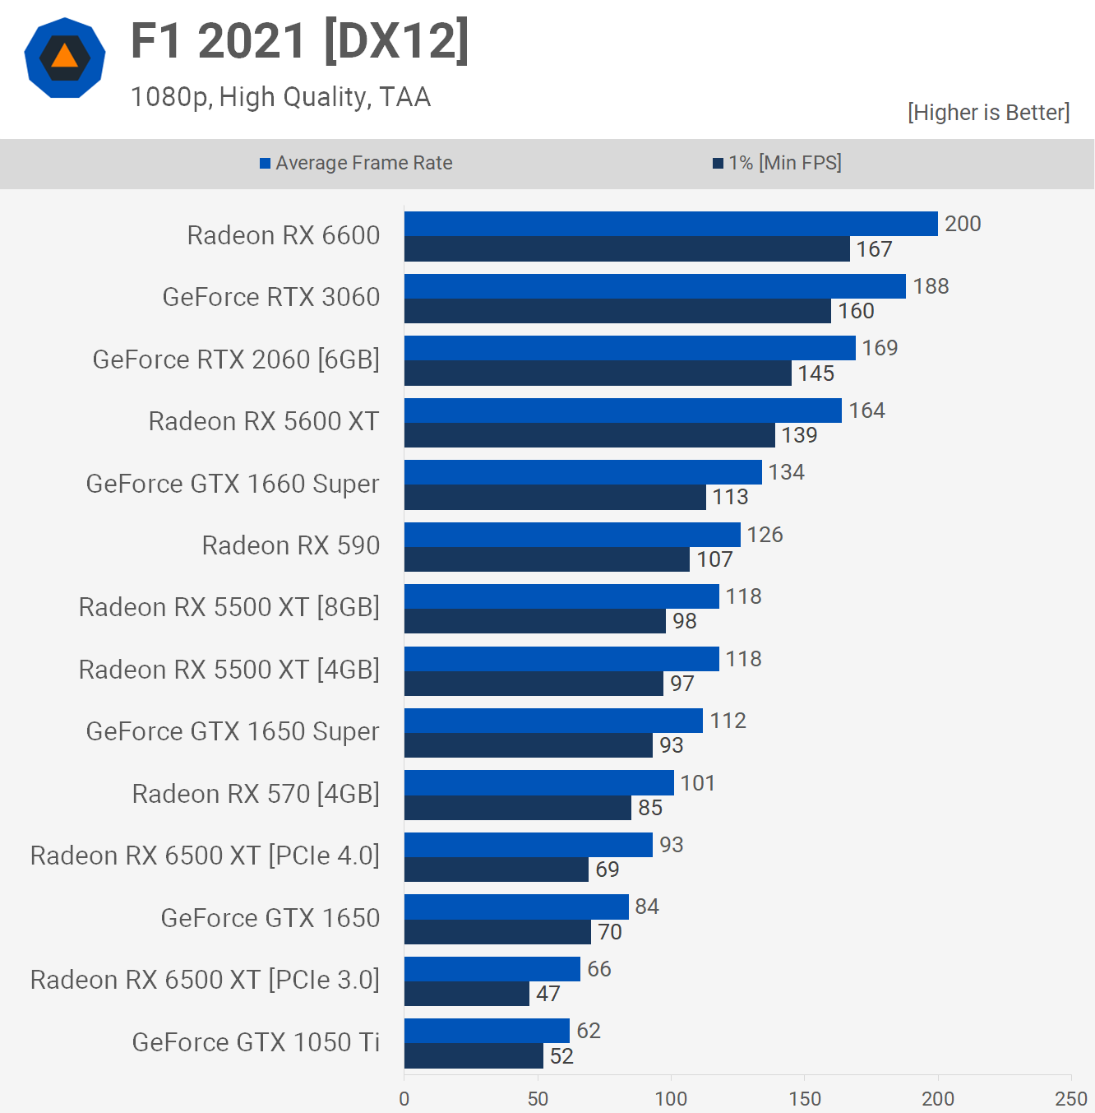Image resolution: width=1095 pixels, height=1113 pixels.
Task: Click the Average Frame Rate legend swatch
Action: [265, 164]
